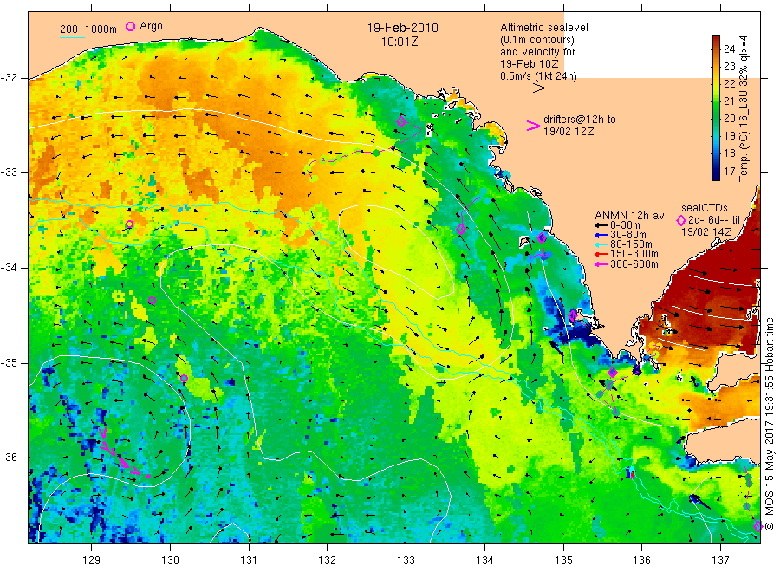Click the '24' color bar tick label
This screenshot has height=572, width=780.
pos(729,49)
